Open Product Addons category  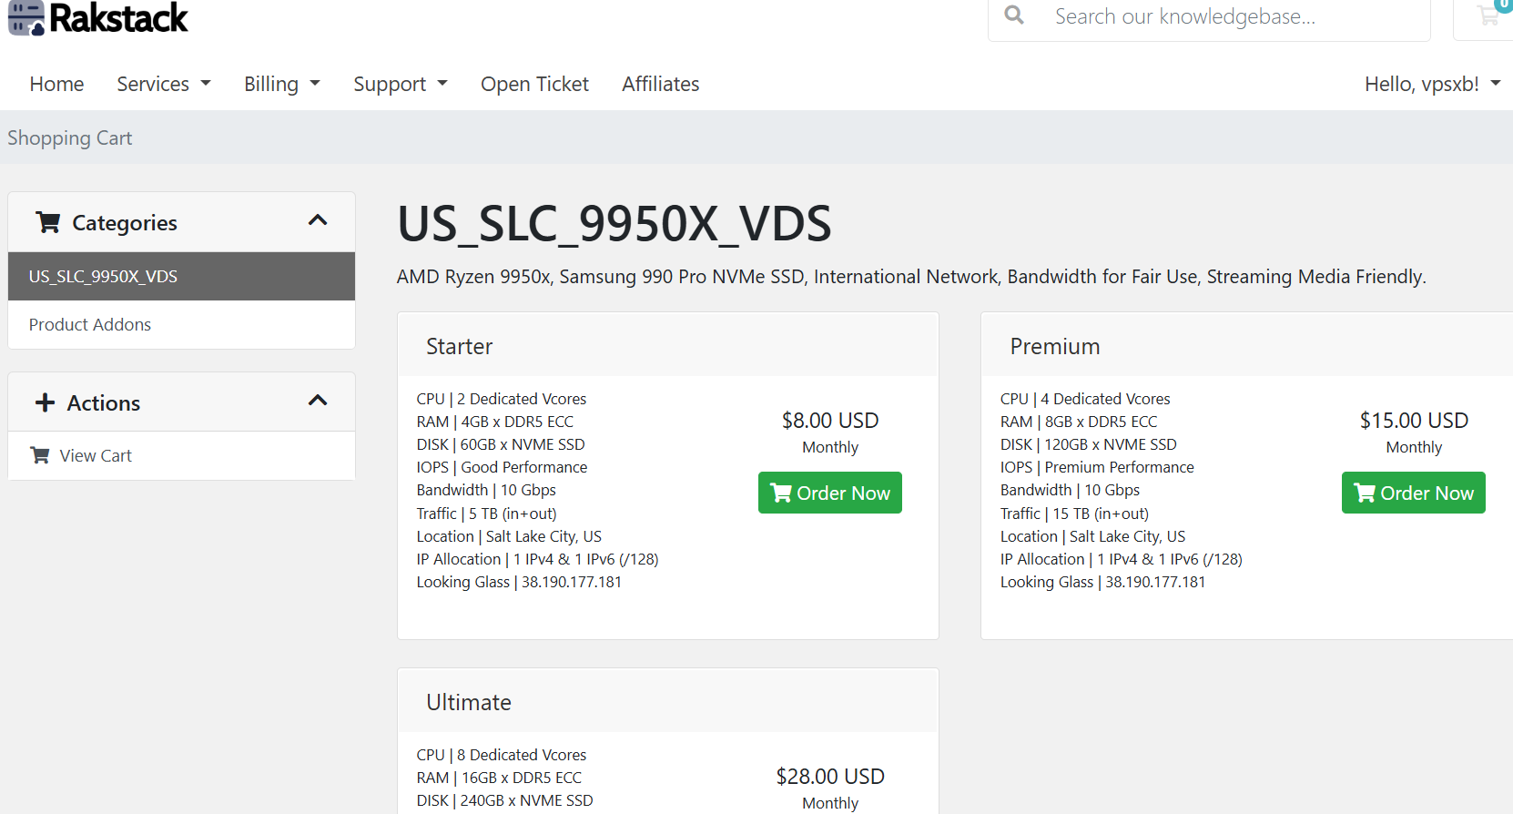(x=181, y=324)
